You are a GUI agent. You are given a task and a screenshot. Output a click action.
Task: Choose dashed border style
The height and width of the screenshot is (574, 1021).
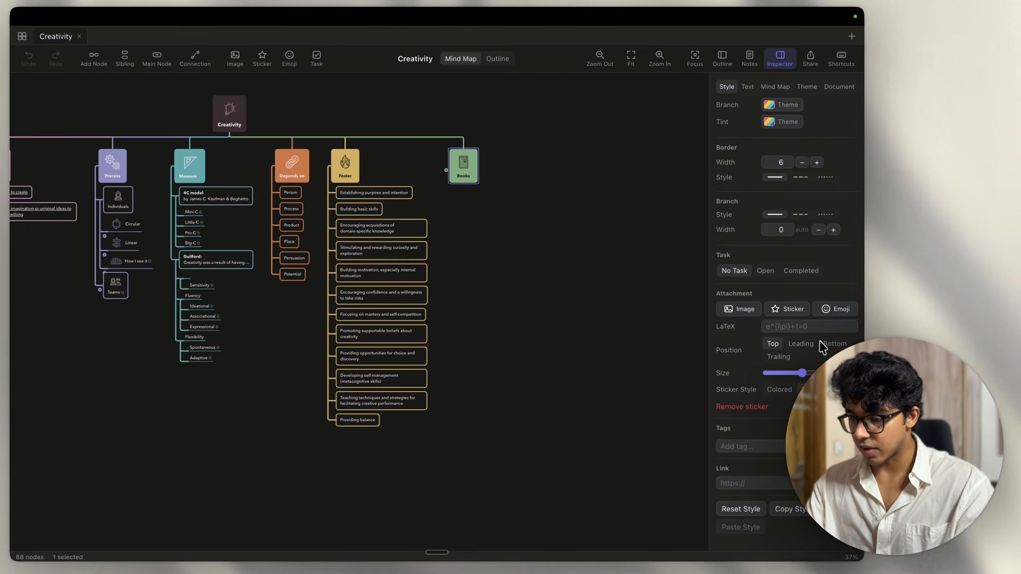click(x=800, y=177)
